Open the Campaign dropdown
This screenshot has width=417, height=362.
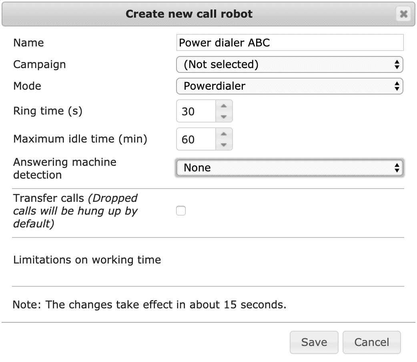pos(290,64)
